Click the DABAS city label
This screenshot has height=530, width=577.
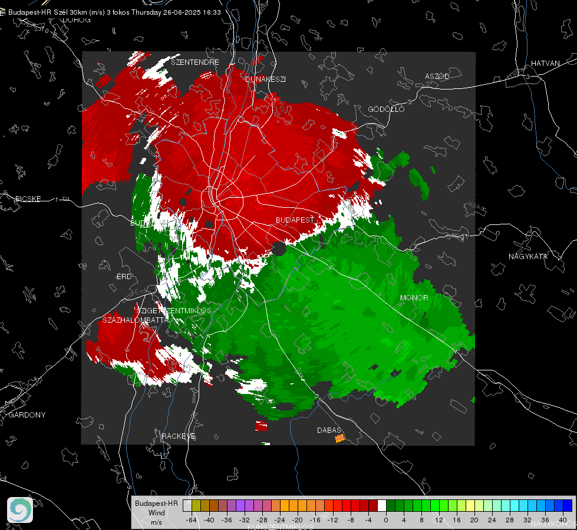(x=329, y=430)
